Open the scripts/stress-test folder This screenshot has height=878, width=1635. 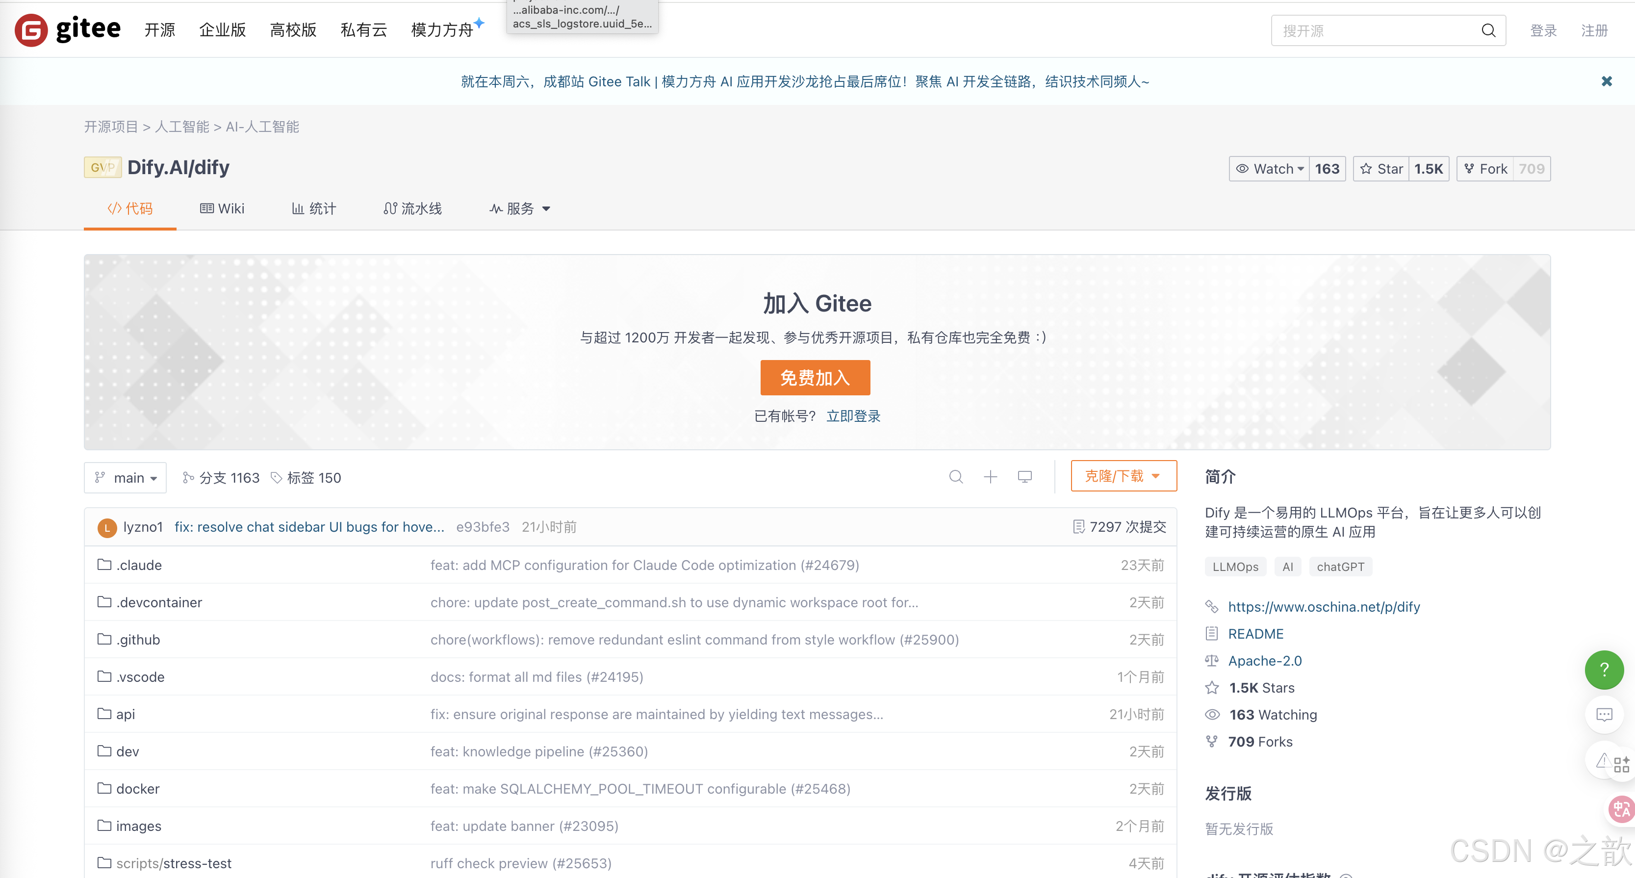173,863
